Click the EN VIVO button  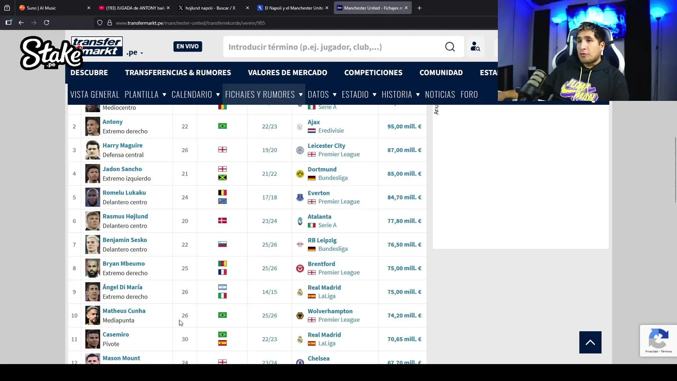pyautogui.click(x=188, y=47)
